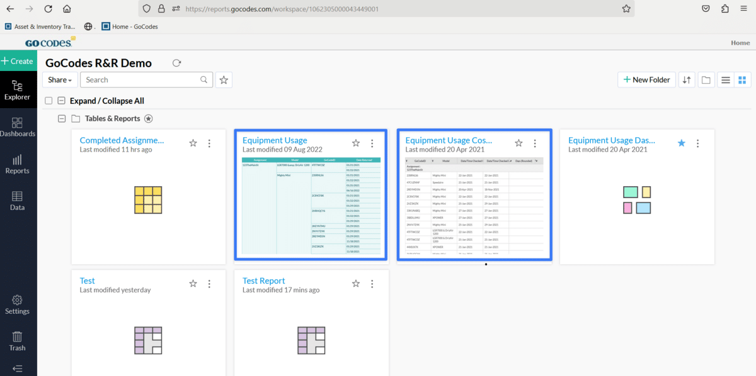The height and width of the screenshot is (376, 756).
Task: Favorite the Completed Assignments card
Action: click(193, 143)
